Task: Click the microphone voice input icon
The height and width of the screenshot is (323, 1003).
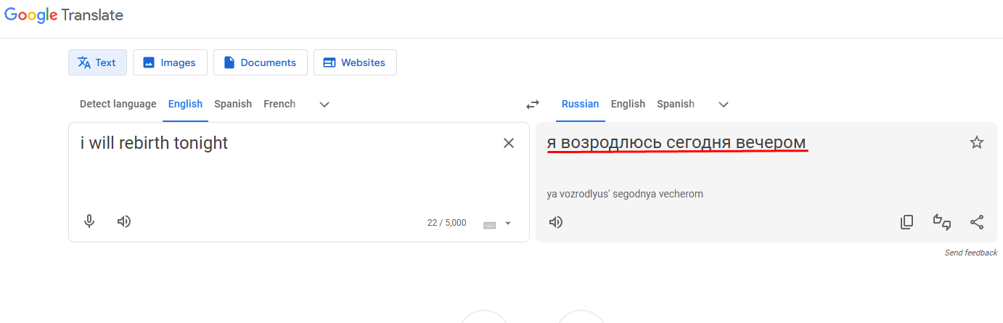Action: 89,221
